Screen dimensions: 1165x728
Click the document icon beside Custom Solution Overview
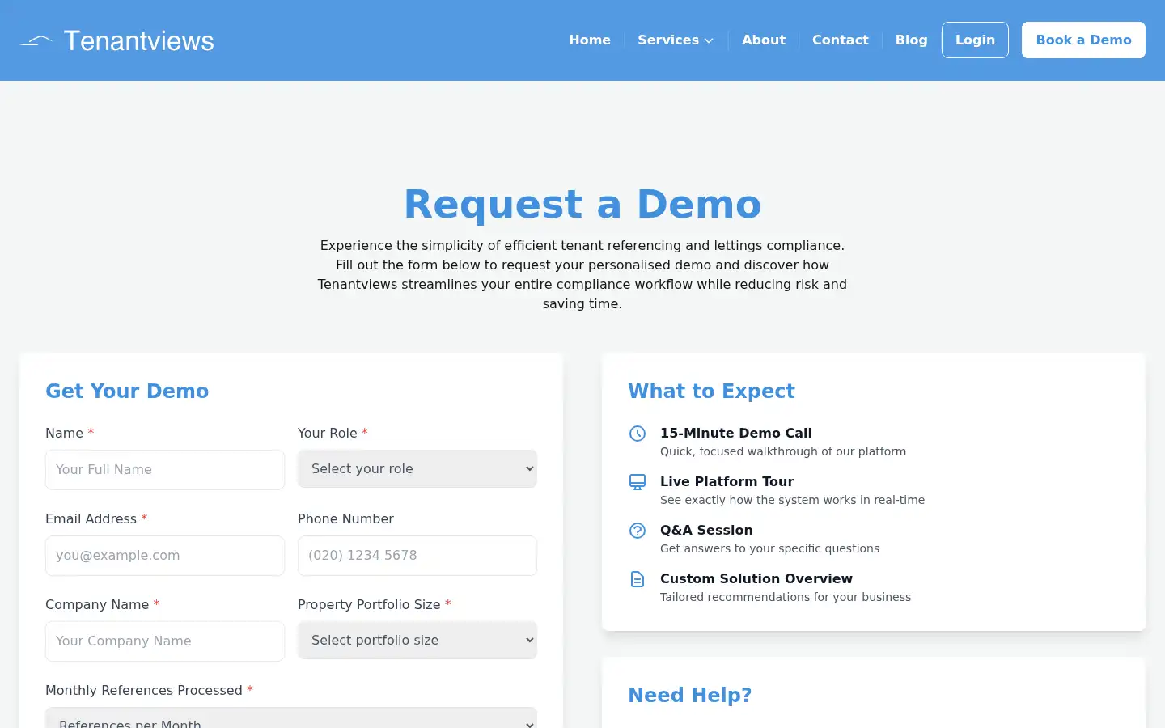point(638,579)
